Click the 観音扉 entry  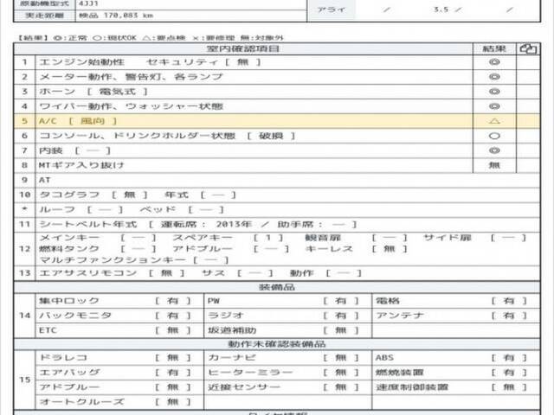click(x=356, y=238)
